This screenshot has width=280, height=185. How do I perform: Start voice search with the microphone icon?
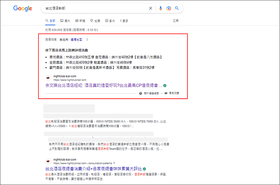[161, 8]
